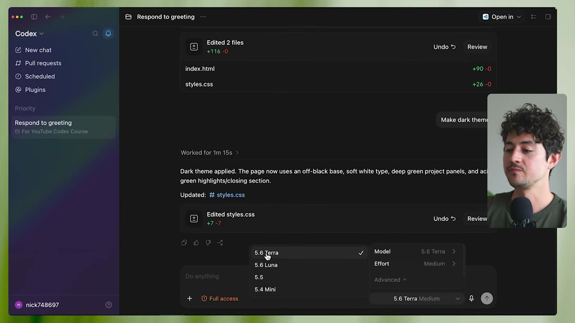Expand 'Worked for 1m 15s' details
The width and height of the screenshot is (575, 323).
tap(210, 153)
